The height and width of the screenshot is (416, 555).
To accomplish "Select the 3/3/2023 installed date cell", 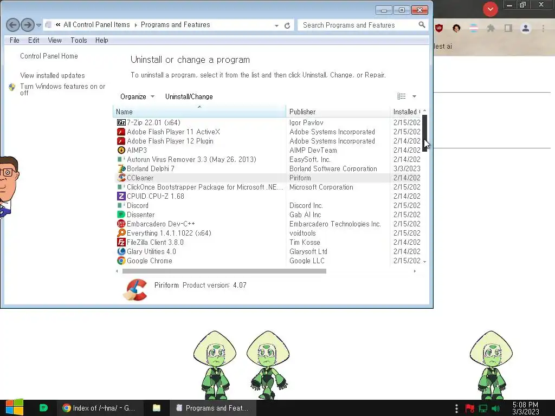I will (406, 169).
